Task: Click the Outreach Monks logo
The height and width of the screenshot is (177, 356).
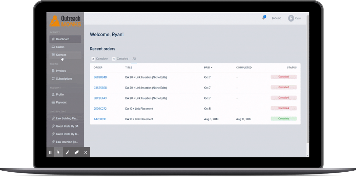Action: (65, 21)
